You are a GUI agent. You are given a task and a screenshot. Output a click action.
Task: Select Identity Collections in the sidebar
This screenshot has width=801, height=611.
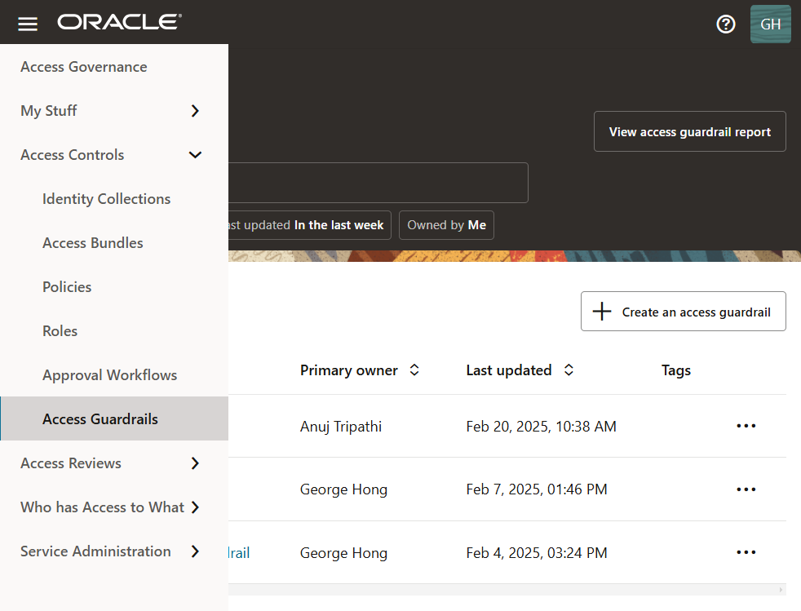tap(106, 199)
